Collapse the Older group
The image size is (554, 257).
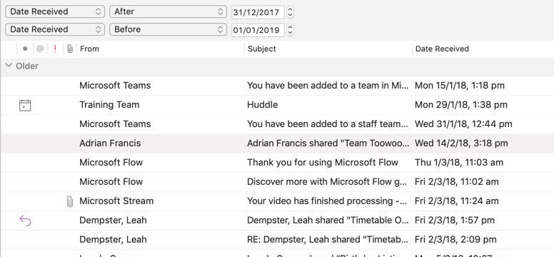click(x=9, y=66)
